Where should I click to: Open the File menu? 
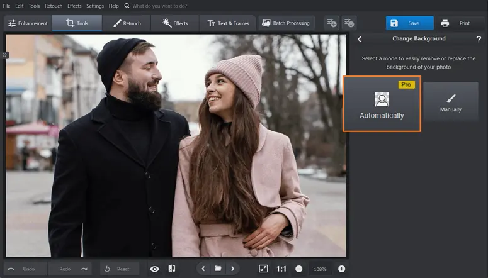6,6
